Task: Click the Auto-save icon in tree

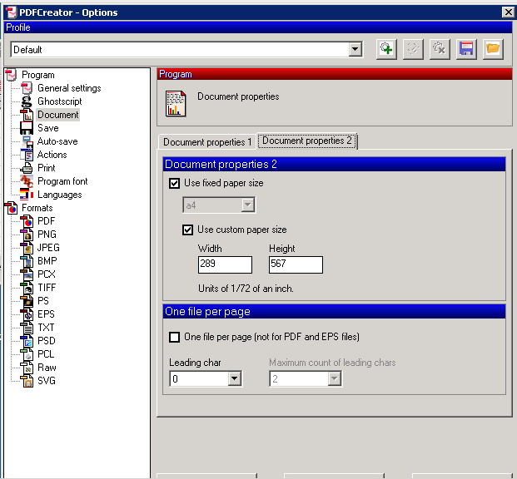Action: [x=27, y=141]
